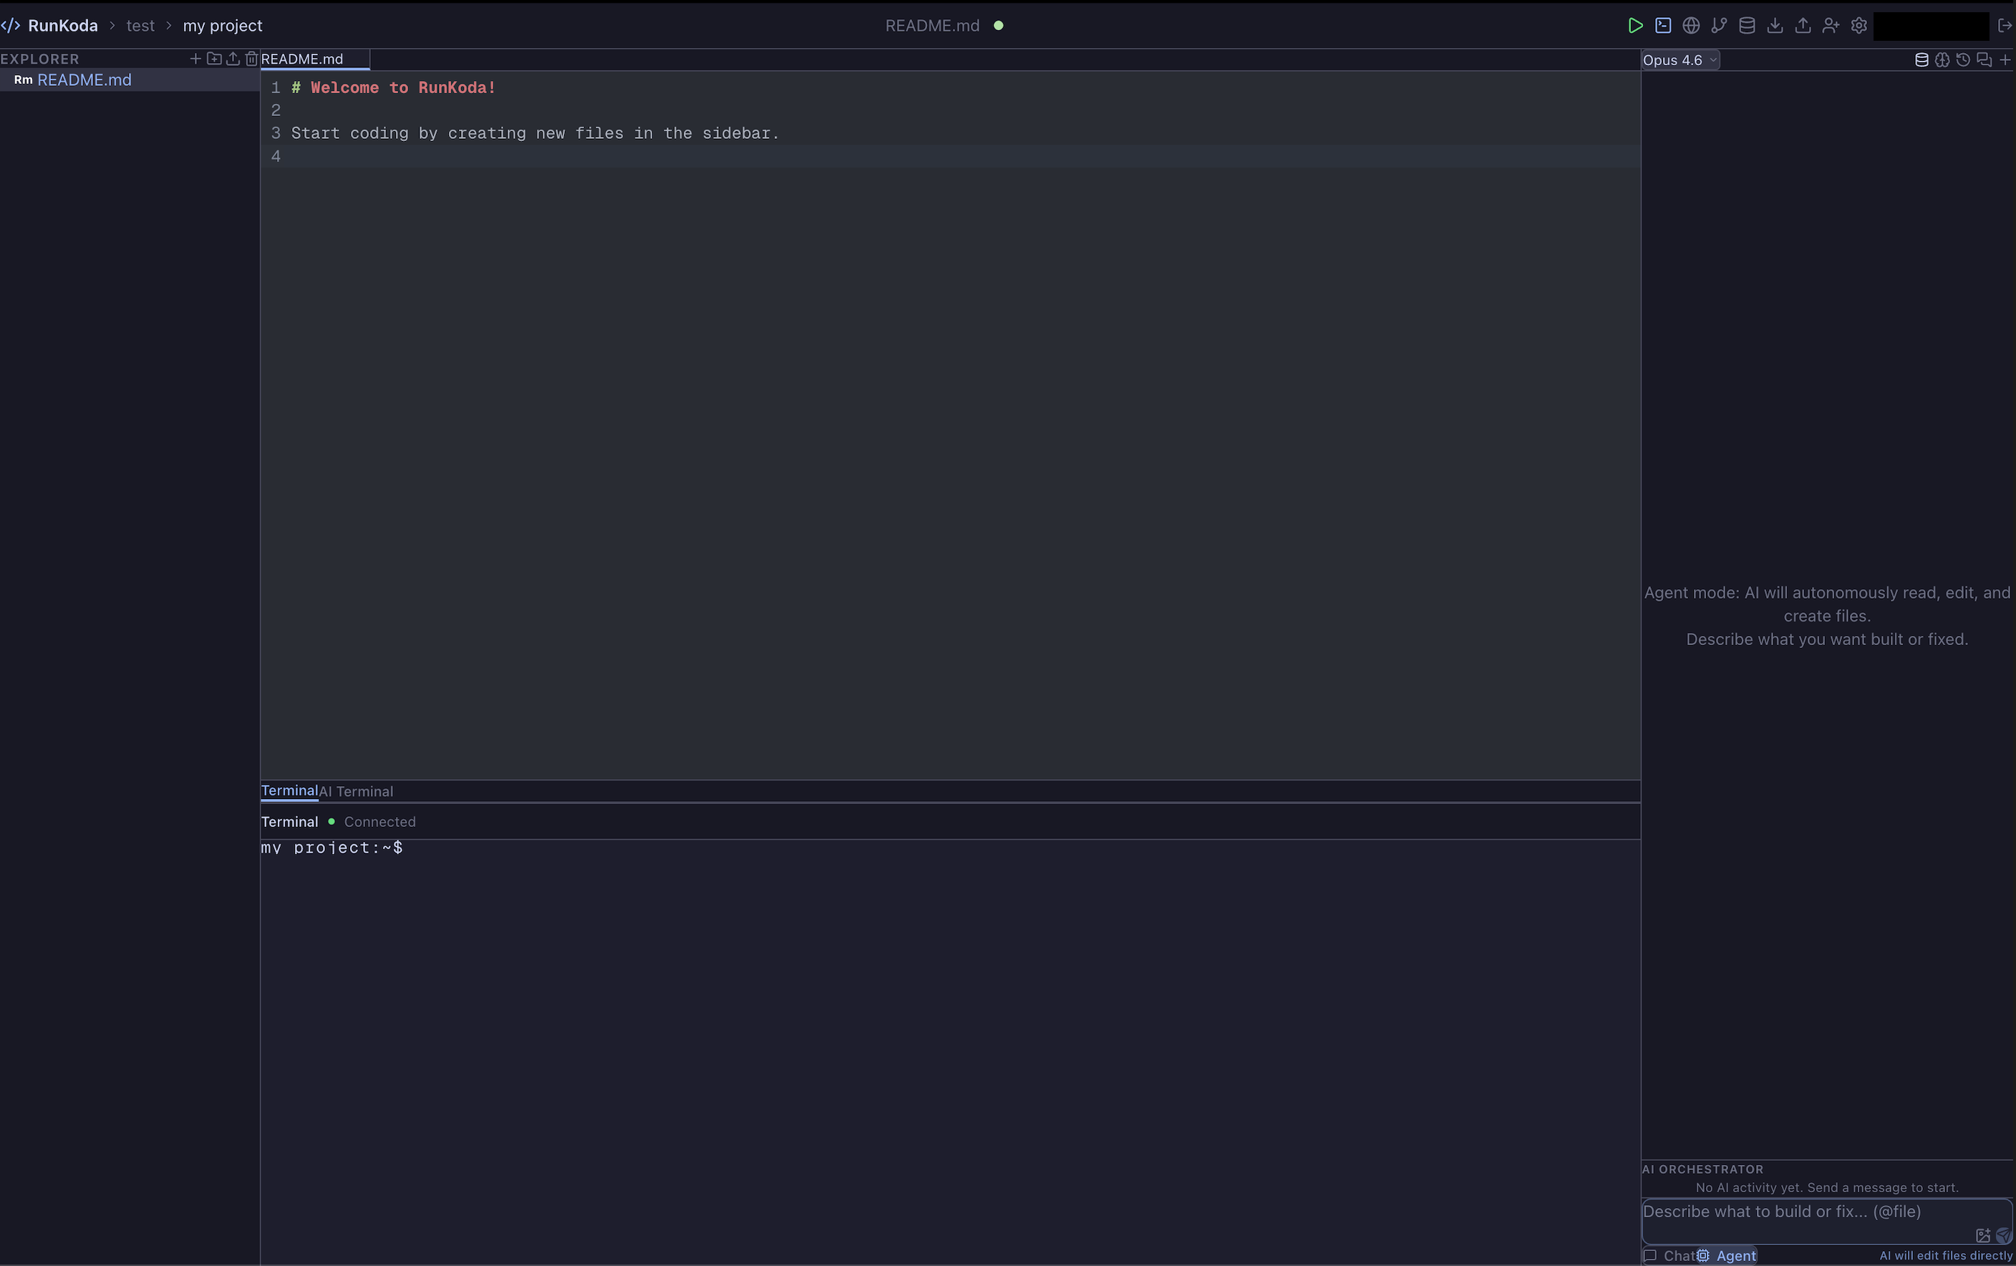Open the settings gear icon
The height and width of the screenshot is (1266, 2016).
coord(1858,26)
